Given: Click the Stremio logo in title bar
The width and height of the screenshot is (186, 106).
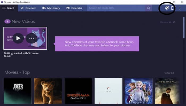Looking at the screenshot, I should 2,2.
